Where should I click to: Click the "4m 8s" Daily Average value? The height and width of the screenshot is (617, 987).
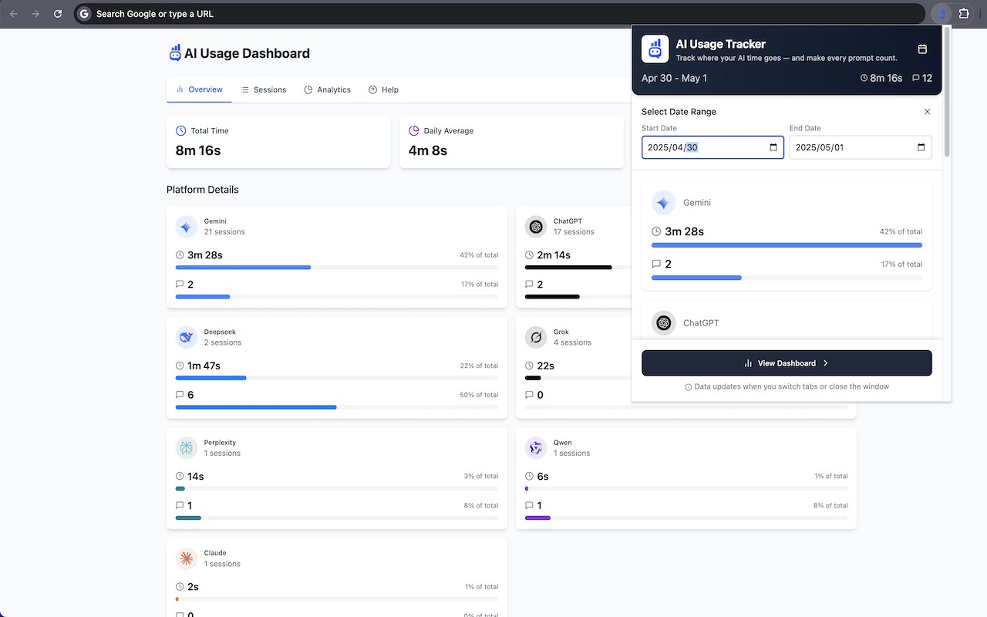pyautogui.click(x=428, y=150)
